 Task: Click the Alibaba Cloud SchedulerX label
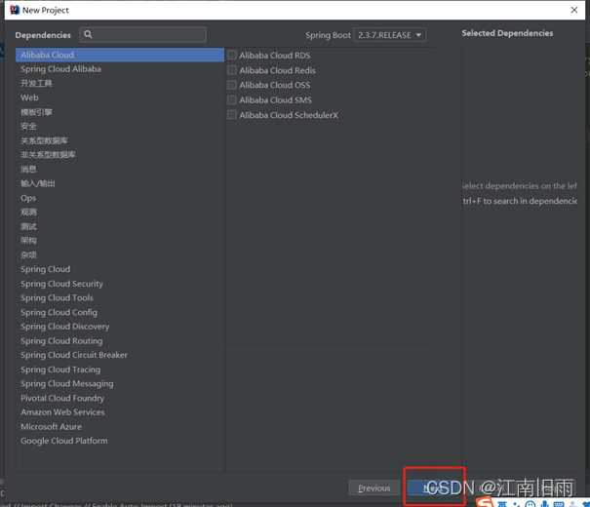(x=289, y=115)
